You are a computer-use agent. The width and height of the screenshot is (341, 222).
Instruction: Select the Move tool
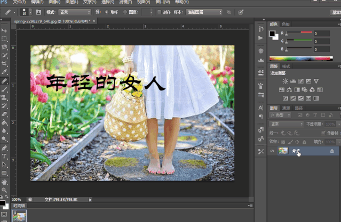pos(4,30)
